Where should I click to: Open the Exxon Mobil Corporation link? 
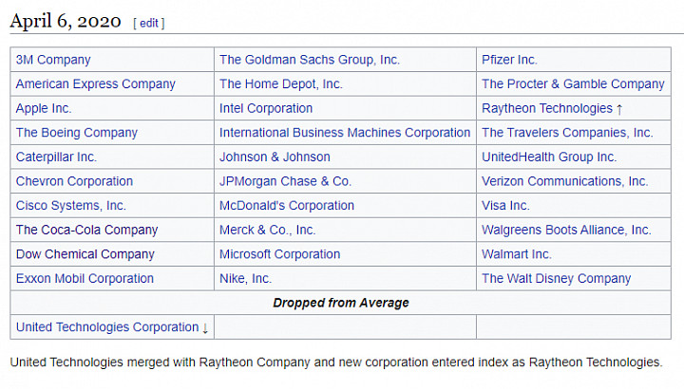tap(85, 279)
